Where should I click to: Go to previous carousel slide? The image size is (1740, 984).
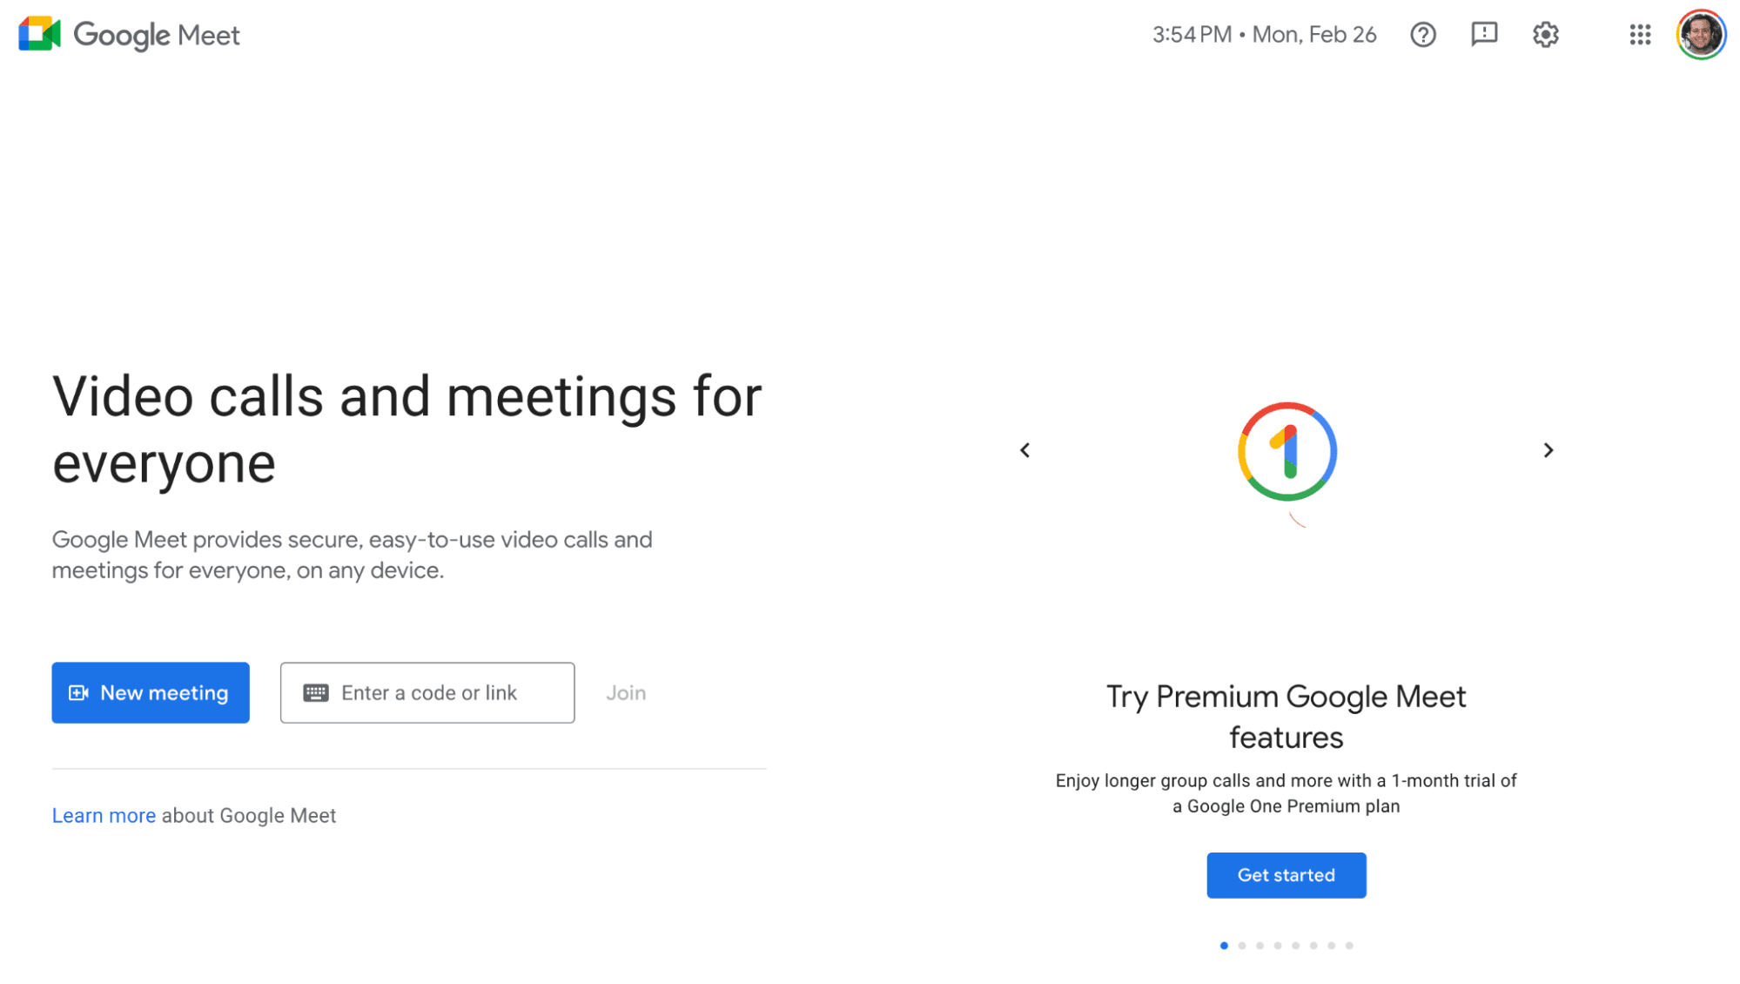pyautogui.click(x=1025, y=450)
